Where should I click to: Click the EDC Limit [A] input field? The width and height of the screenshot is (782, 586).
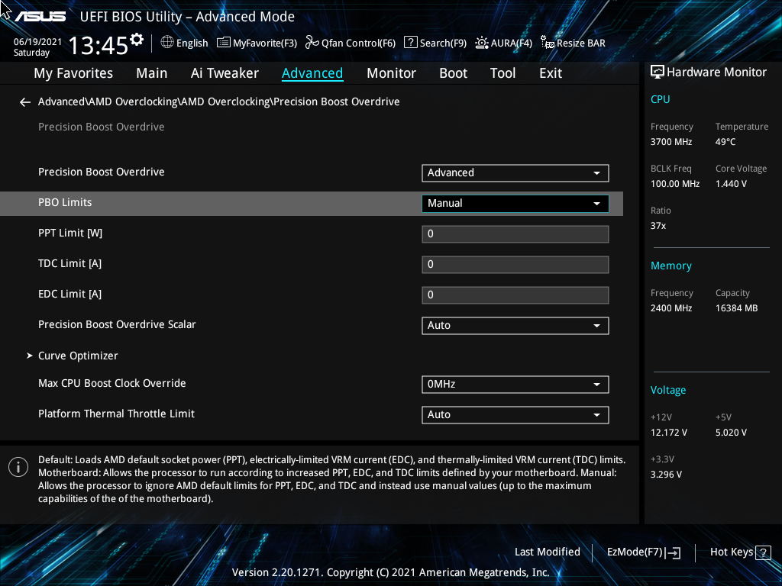[x=515, y=295]
